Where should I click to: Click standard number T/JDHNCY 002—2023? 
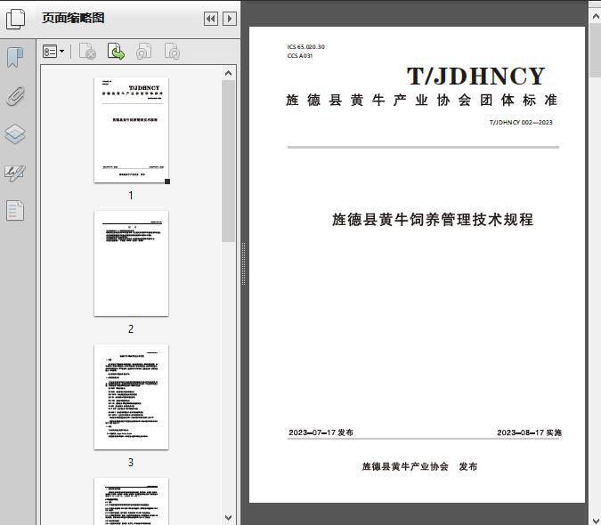pos(521,122)
